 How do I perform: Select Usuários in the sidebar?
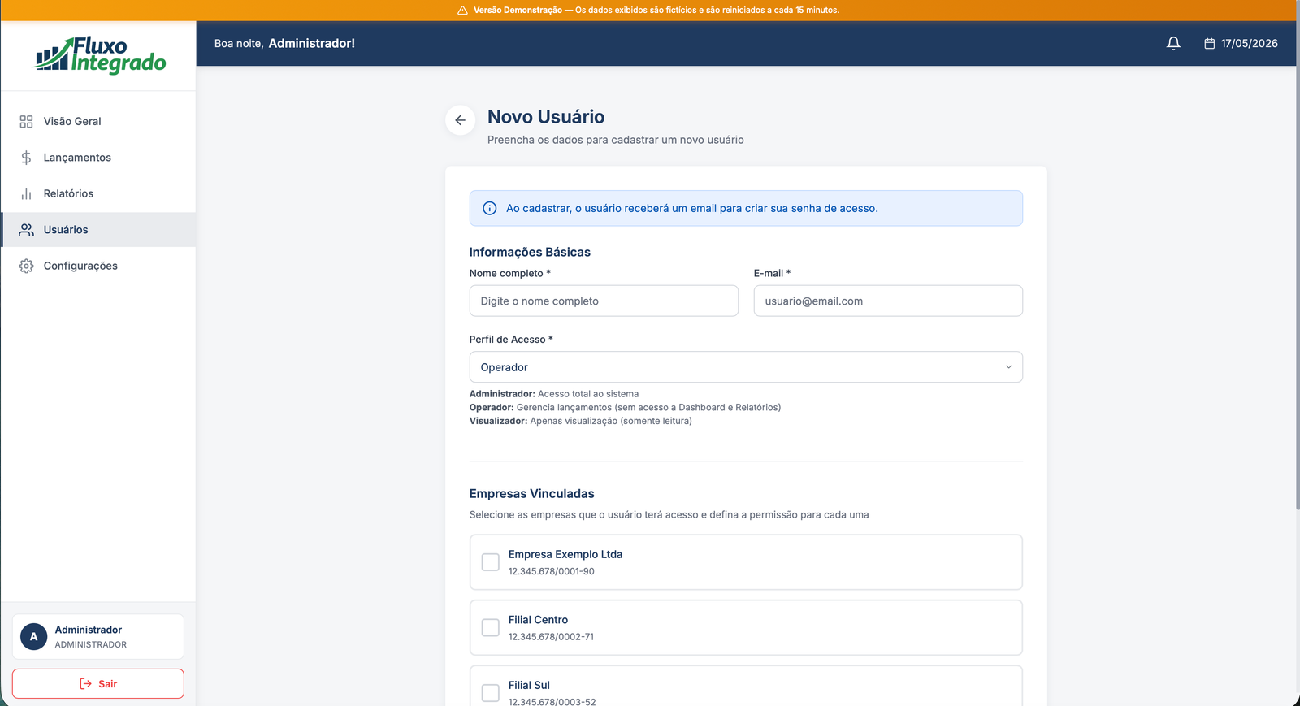[x=98, y=230]
